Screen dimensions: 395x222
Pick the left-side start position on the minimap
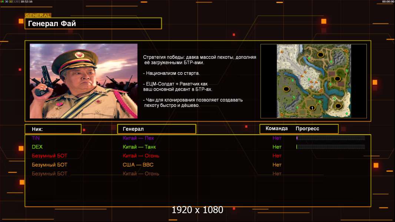pos(286,89)
